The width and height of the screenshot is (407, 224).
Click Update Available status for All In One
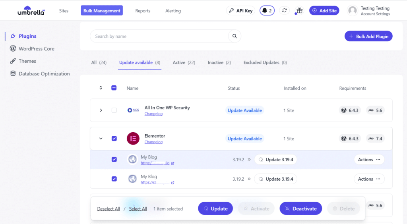(x=245, y=110)
